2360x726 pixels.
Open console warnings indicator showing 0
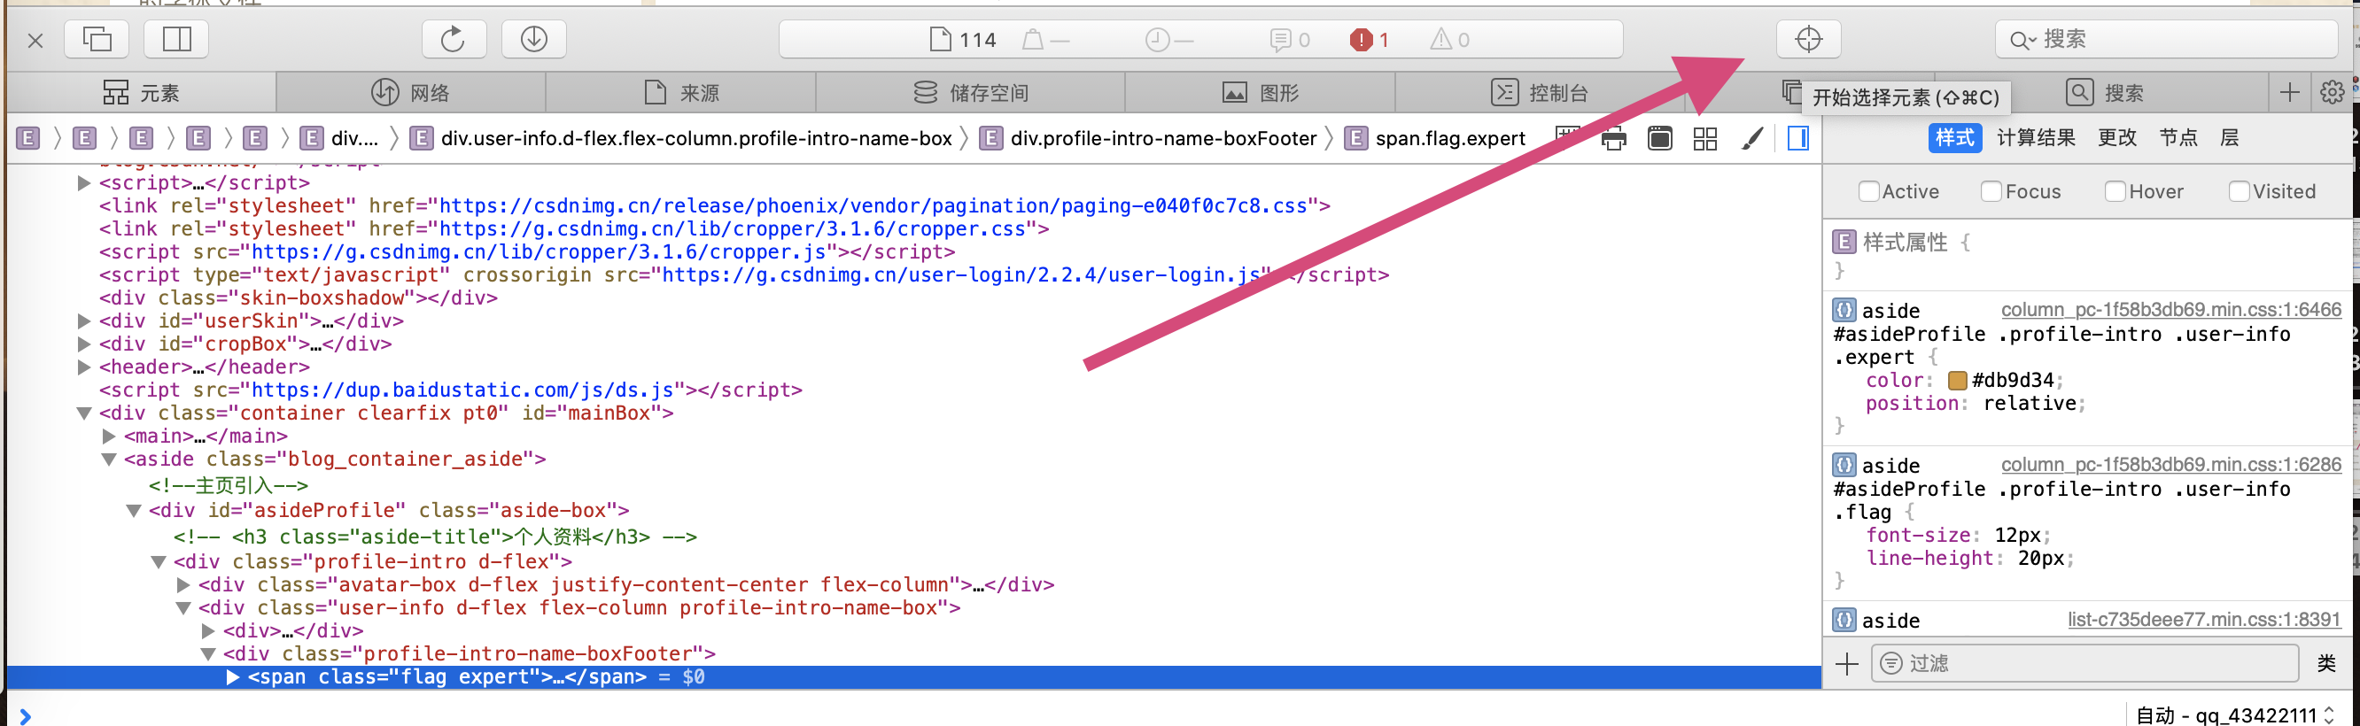tap(1449, 39)
